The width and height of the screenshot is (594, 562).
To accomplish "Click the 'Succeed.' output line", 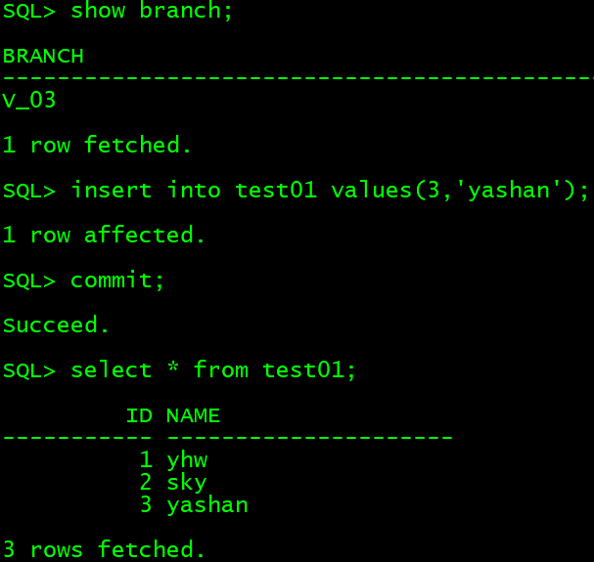I will [56, 325].
